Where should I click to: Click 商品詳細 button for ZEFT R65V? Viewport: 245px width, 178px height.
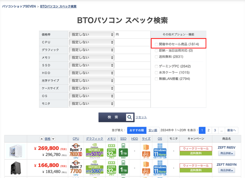[x=227, y=154]
